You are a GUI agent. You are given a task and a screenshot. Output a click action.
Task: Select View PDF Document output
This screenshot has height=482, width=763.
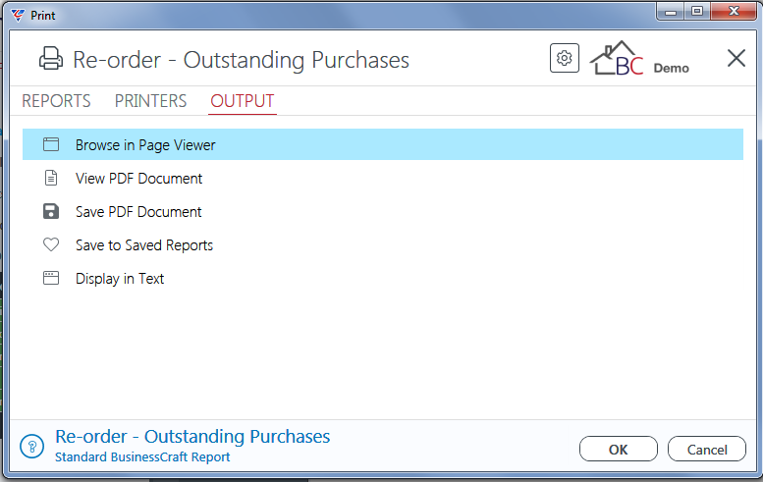pyautogui.click(x=383, y=178)
